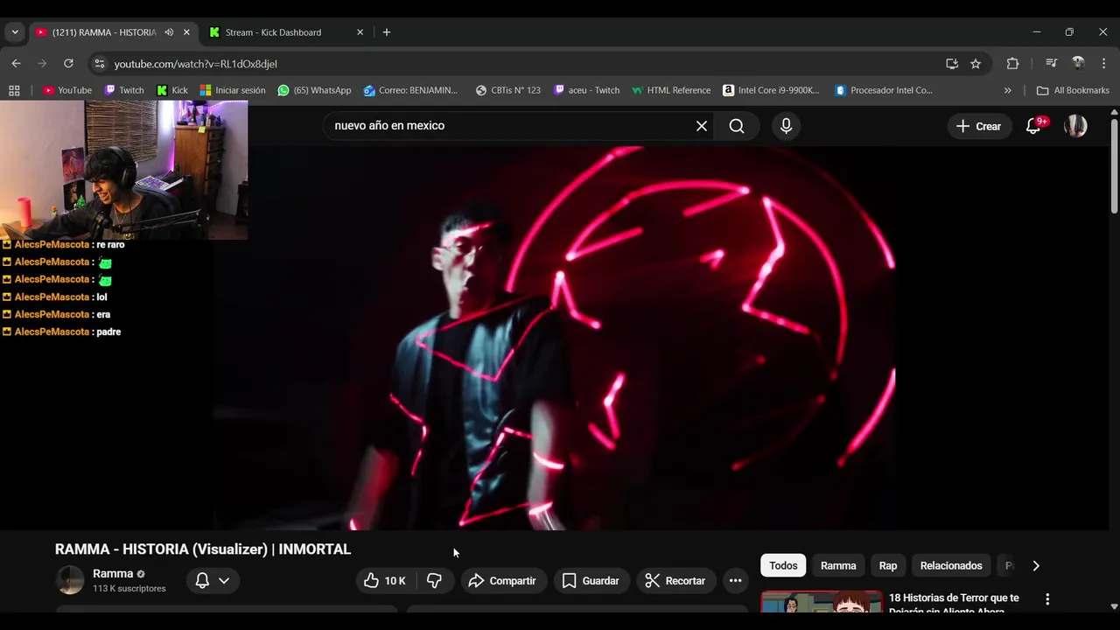1120x630 pixels.
Task: Show more bookmarks with the double chevron
Action: coord(1007,90)
